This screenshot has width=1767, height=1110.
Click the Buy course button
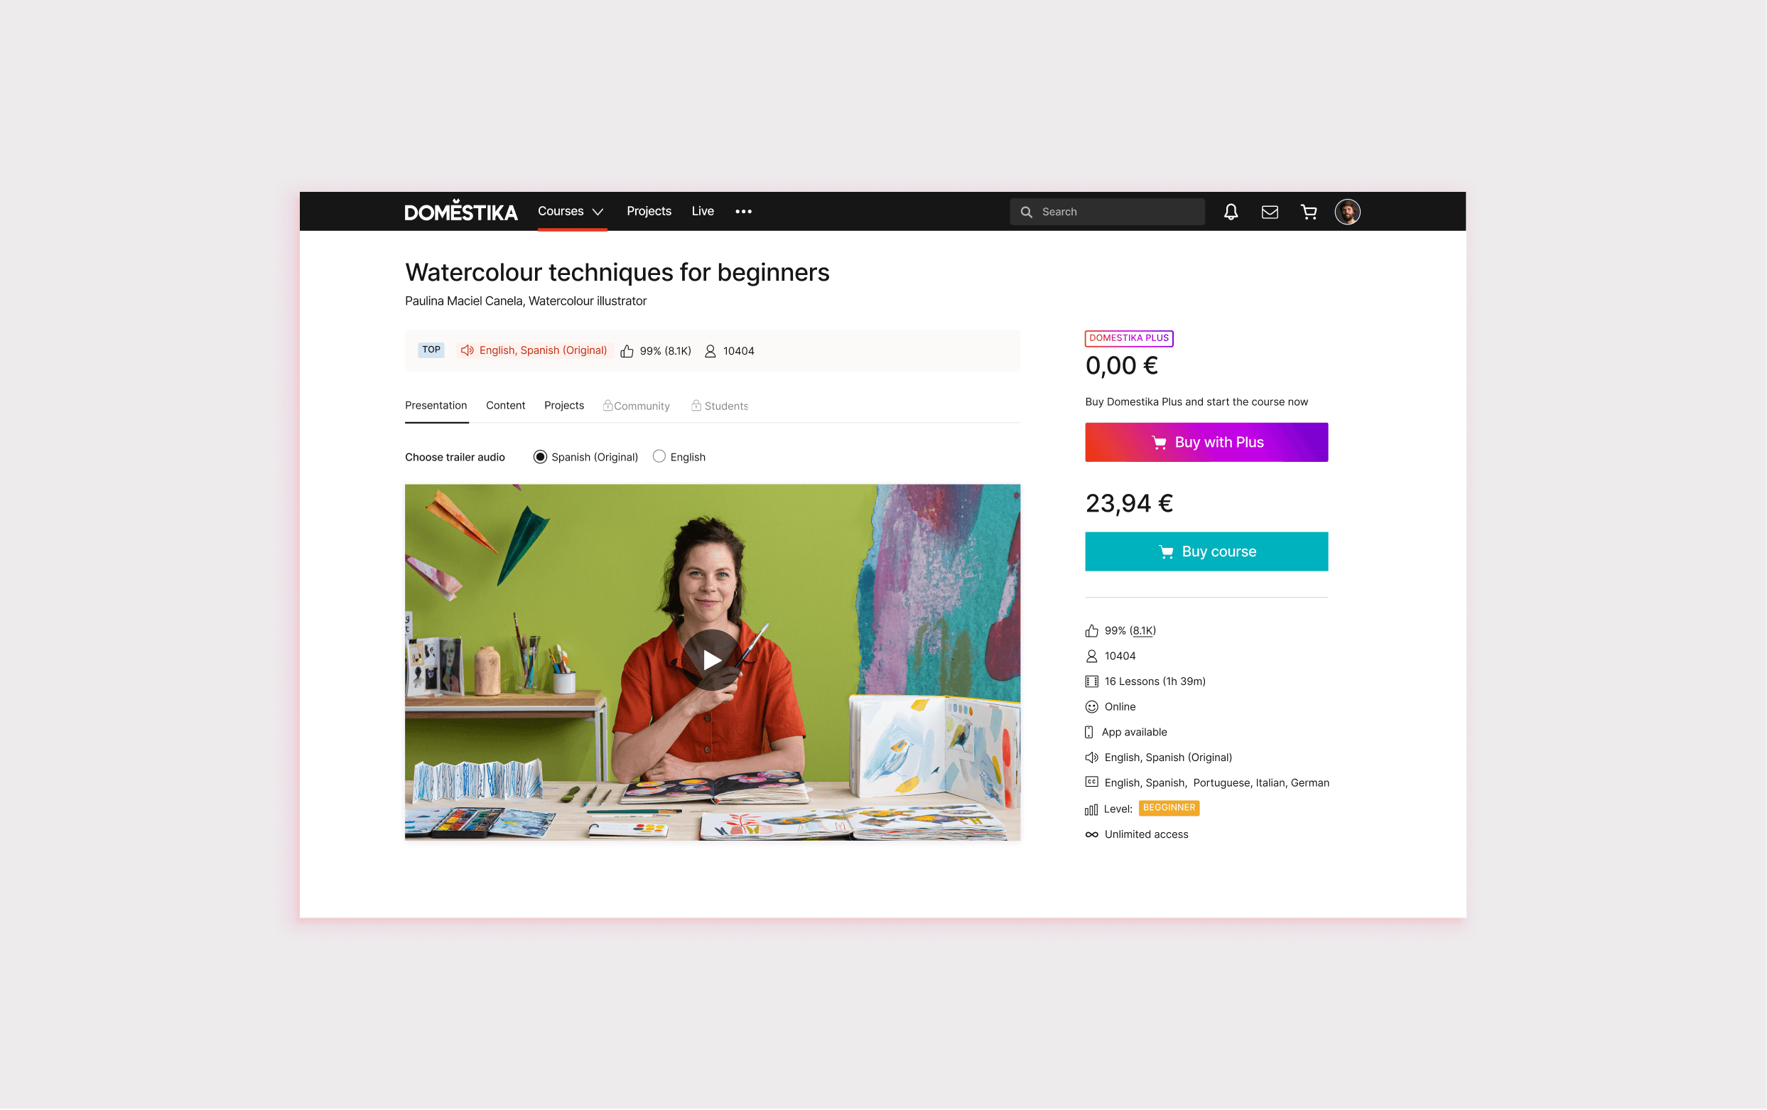coord(1206,552)
